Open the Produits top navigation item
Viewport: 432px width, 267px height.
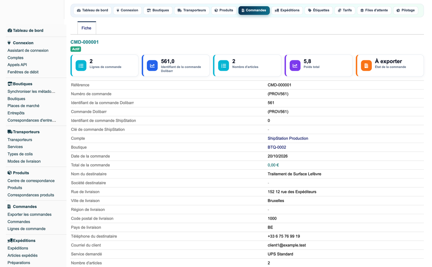point(224,10)
